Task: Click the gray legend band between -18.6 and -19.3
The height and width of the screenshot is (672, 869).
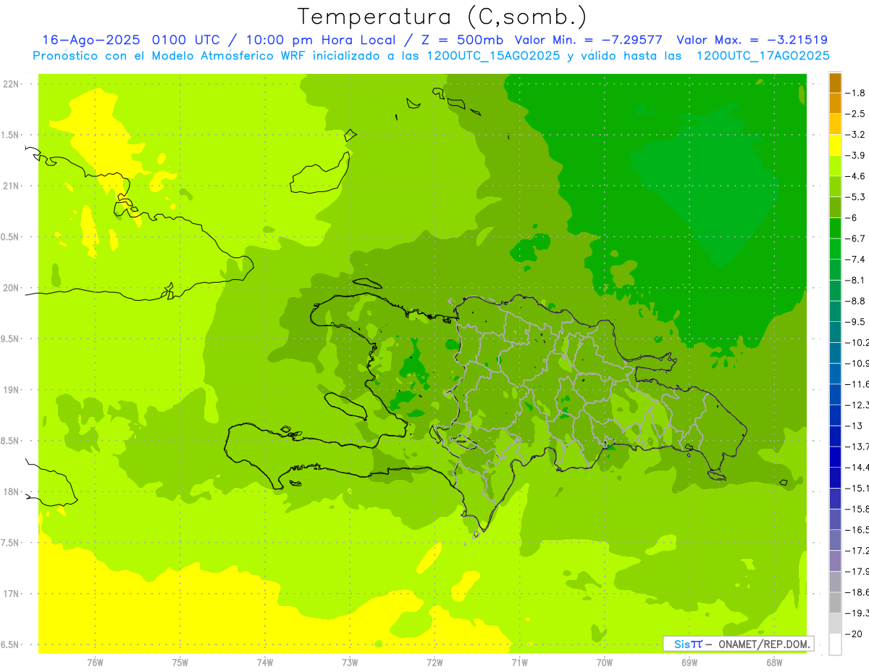Action: click(x=835, y=602)
